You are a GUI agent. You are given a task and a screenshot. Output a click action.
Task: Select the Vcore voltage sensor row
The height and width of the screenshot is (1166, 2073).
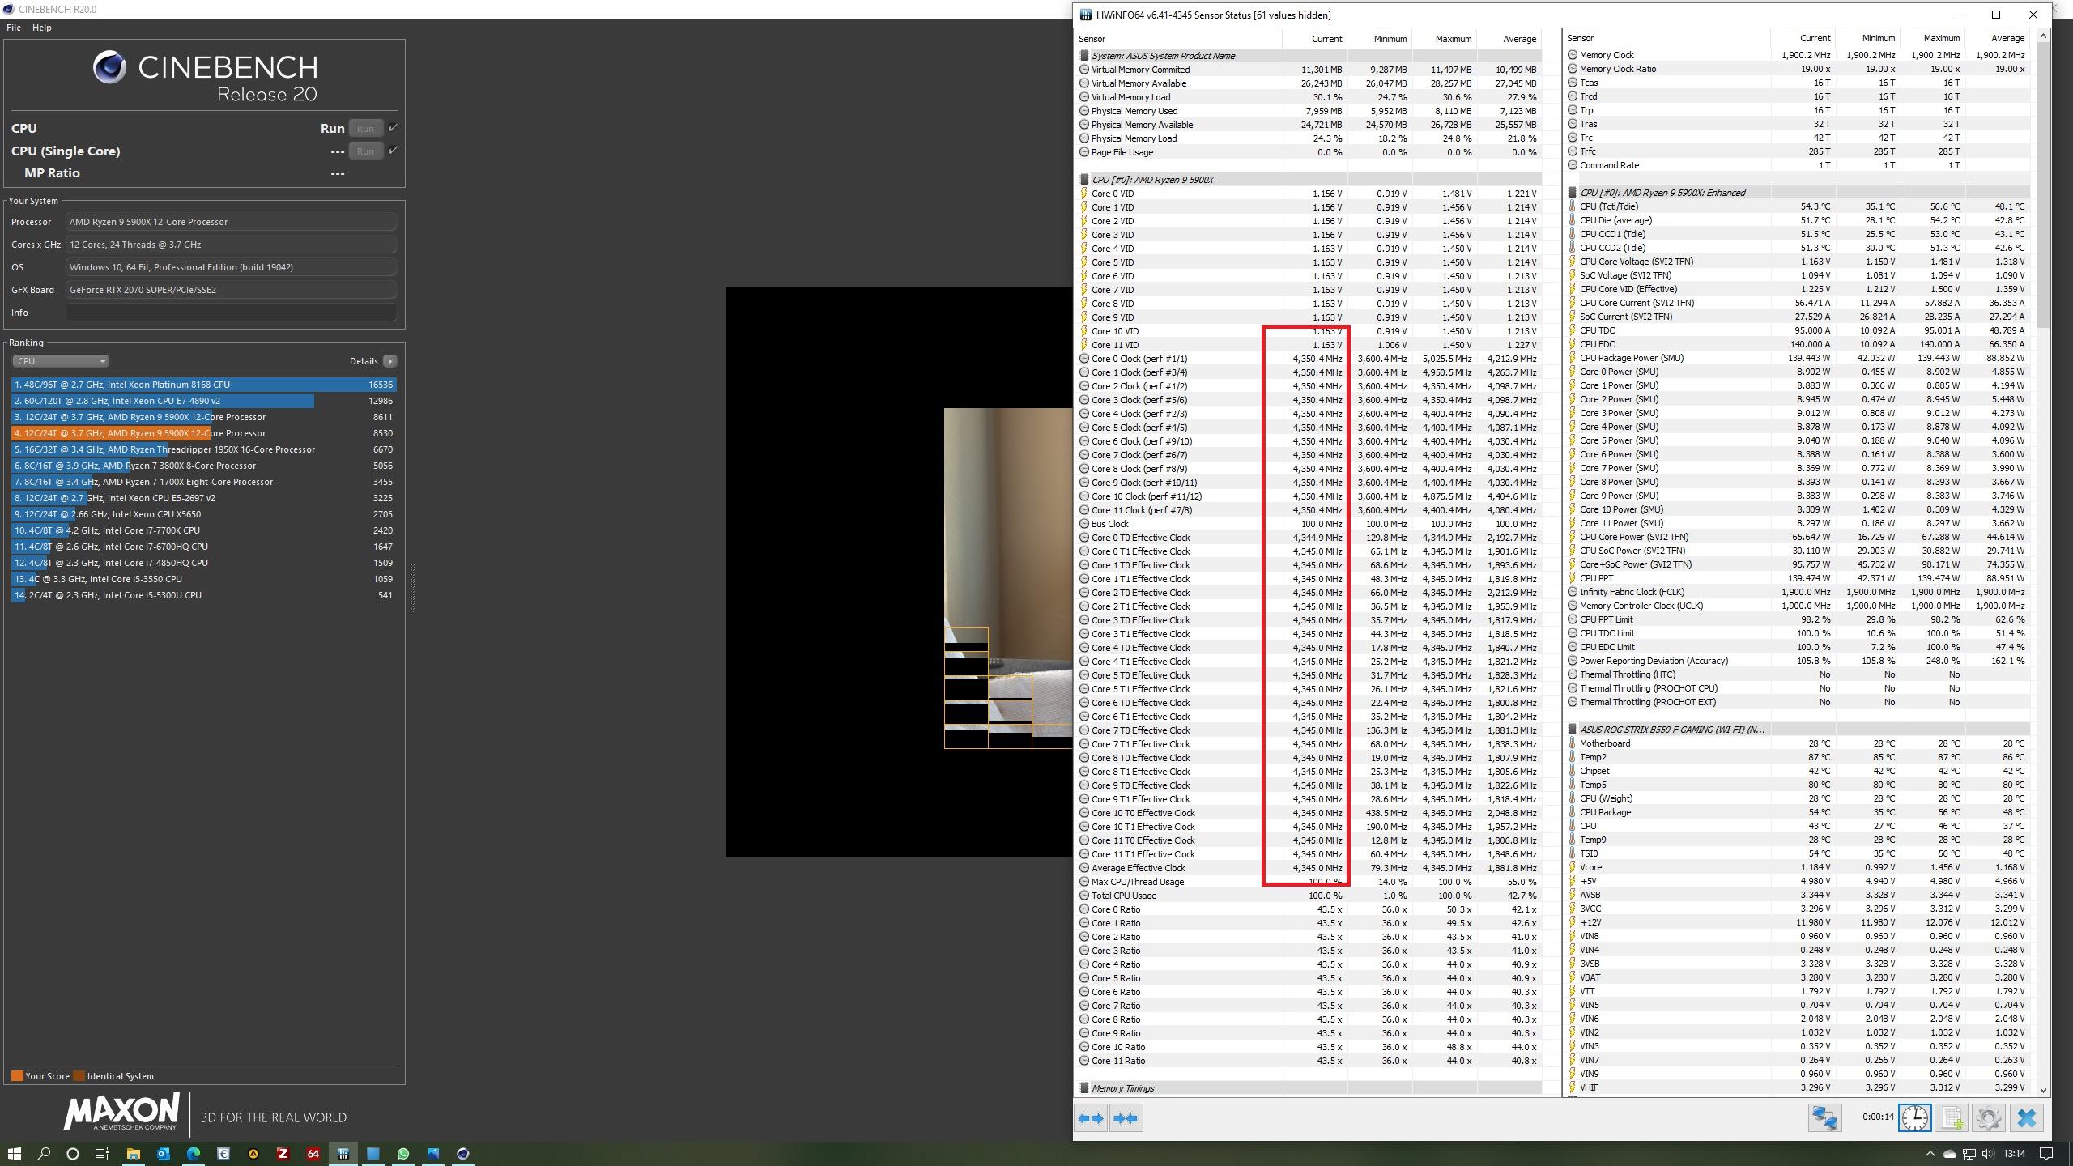(x=1798, y=867)
